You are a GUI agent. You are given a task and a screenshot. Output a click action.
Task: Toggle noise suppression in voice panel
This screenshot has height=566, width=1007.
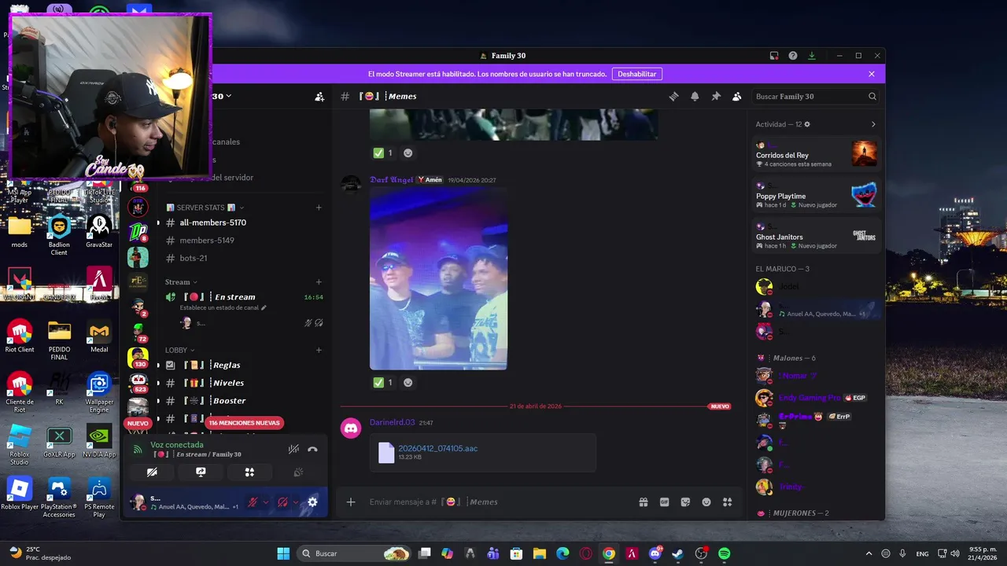(x=293, y=450)
